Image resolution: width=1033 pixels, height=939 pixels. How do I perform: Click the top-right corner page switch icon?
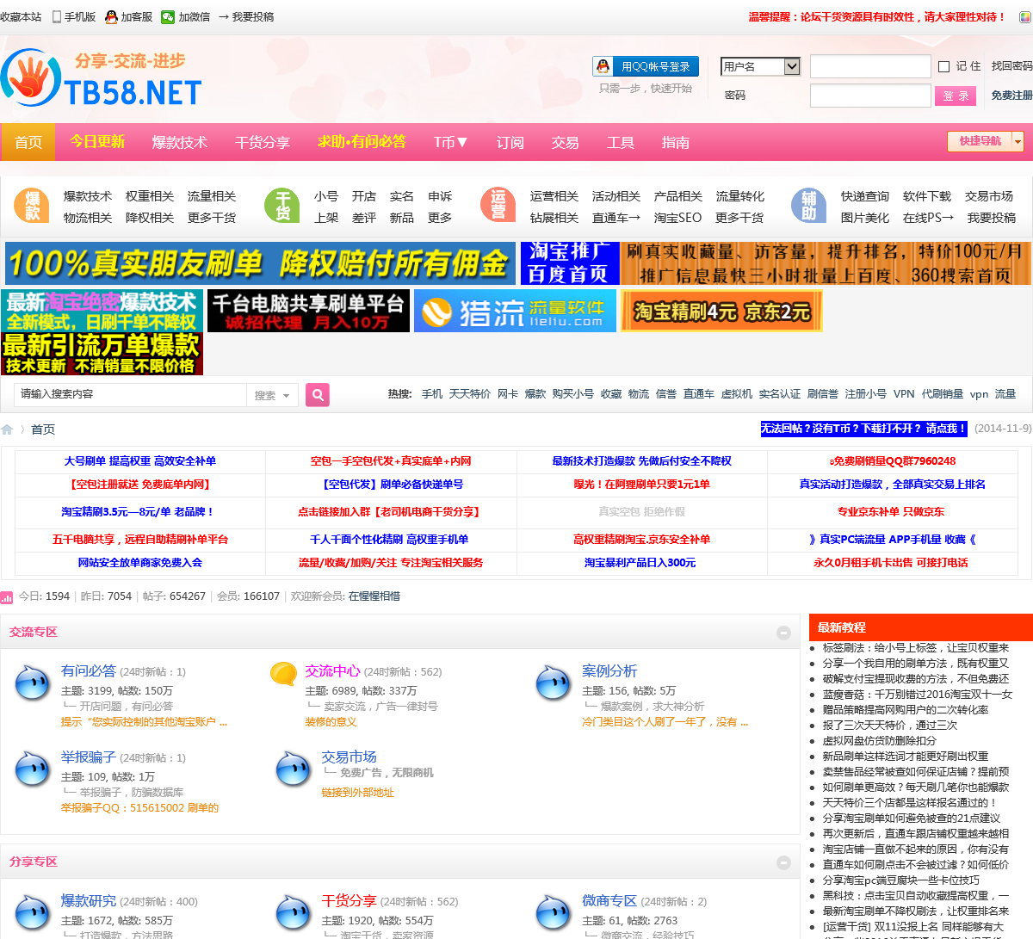pyautogui.click(x=1025, y=16)
